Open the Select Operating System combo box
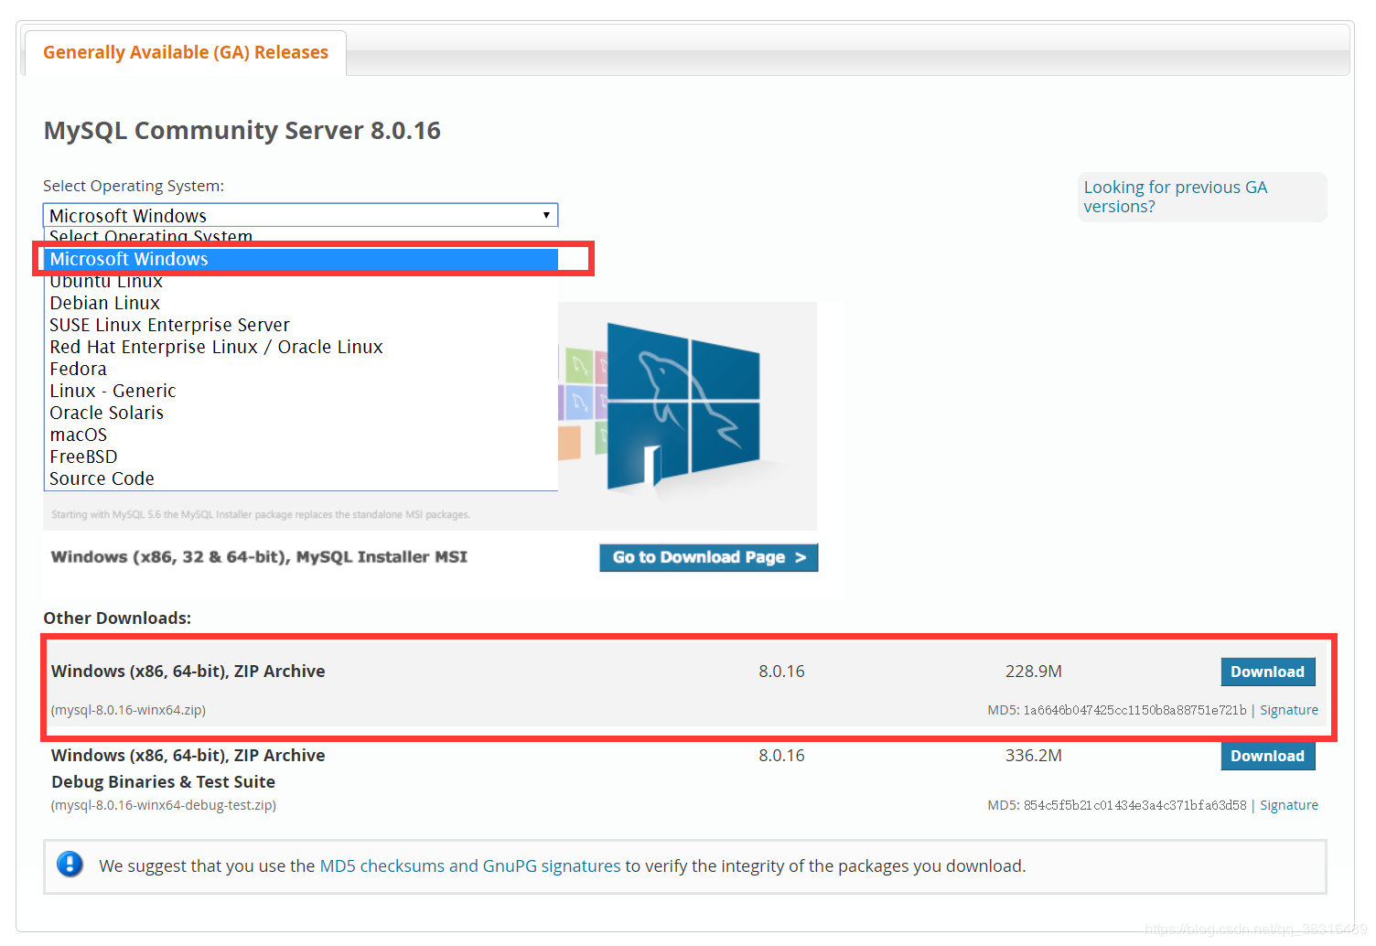Viewport: 1376px width, 946px height. pyautogui.click(x=300, y=215)
